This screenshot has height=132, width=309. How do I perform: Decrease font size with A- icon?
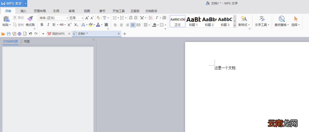(92, 18)
